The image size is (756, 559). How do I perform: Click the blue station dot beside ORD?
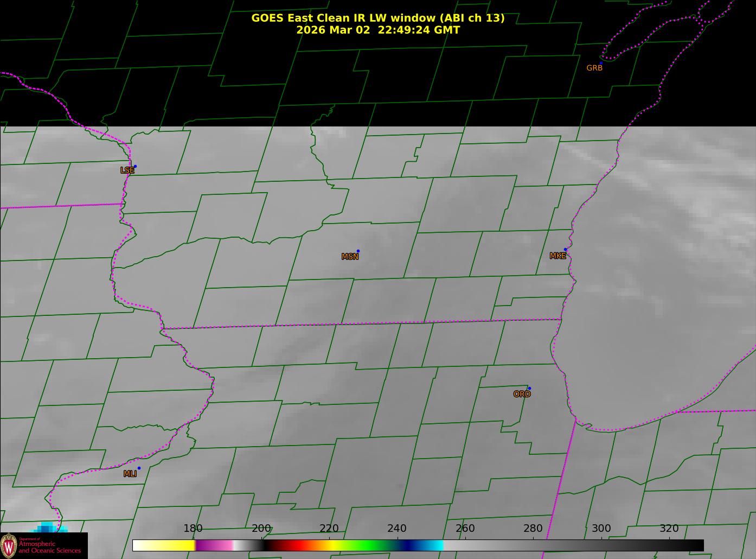coord(529,389)
